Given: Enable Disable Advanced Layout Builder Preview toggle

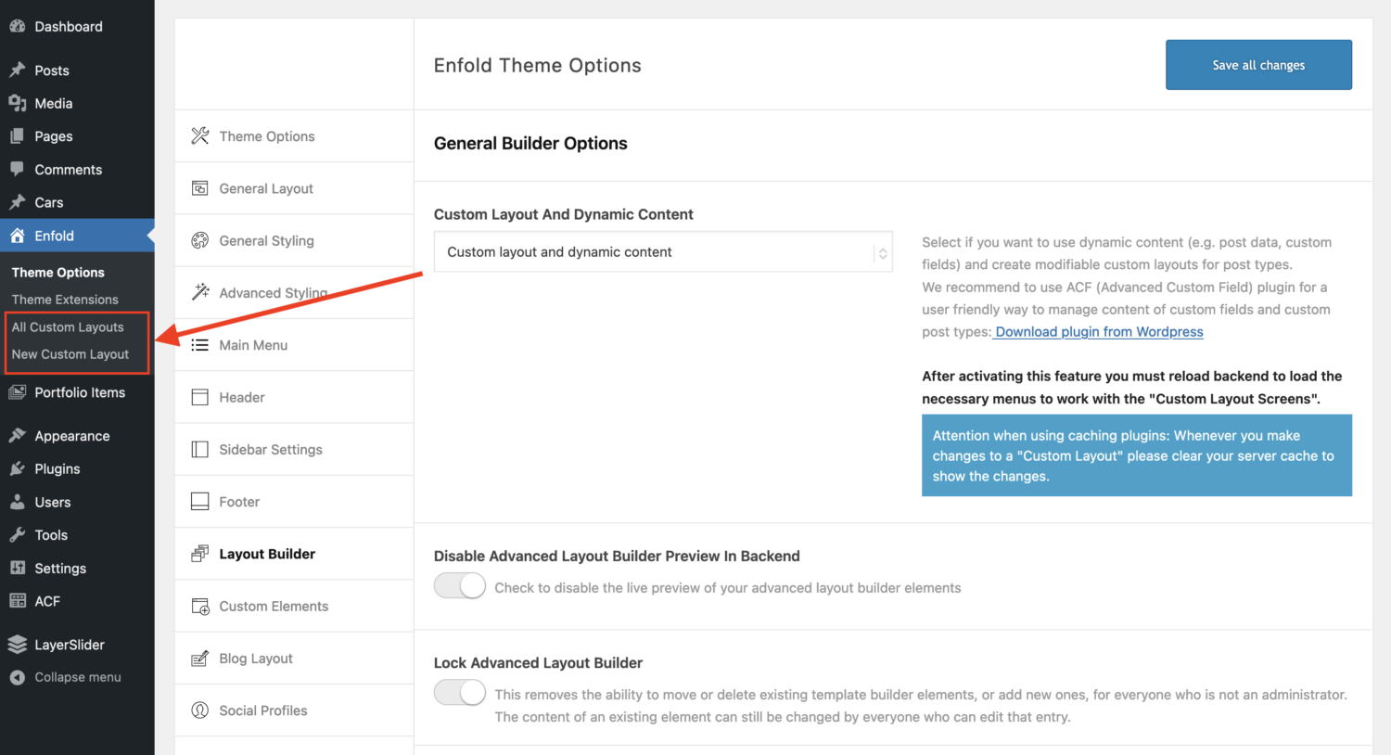Looking at the screenshot, I should (459, 585).
